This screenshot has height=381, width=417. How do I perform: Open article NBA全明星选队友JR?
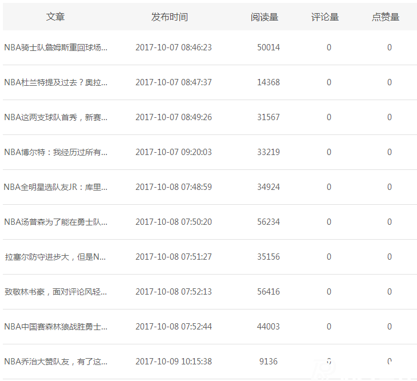pos(55,187)
